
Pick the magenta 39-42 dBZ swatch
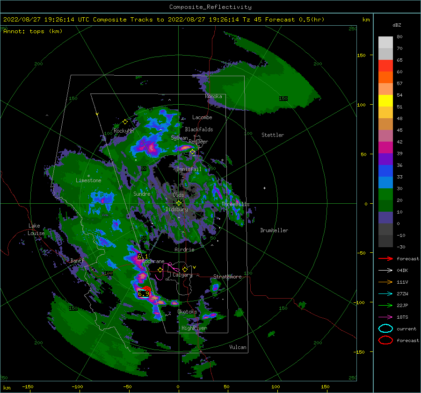tap(385, 148)
